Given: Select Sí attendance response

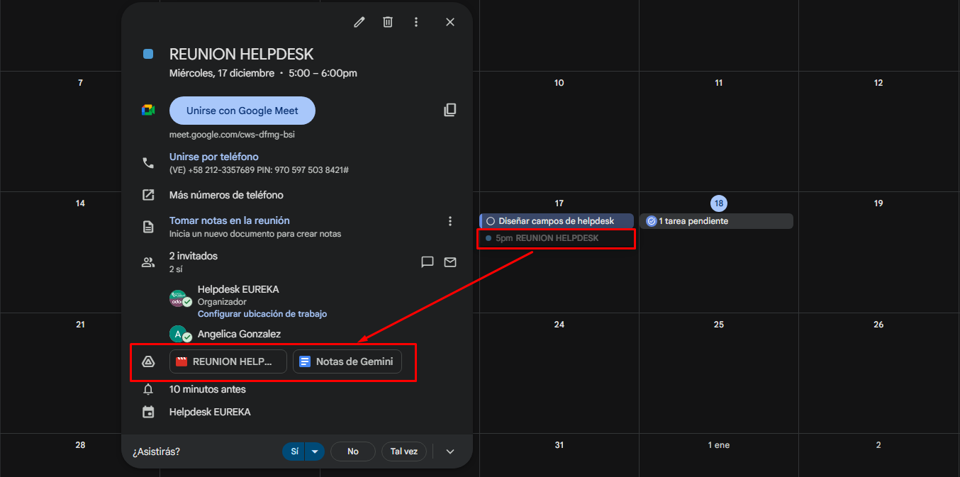Looking at the screenshot, I should (294, 451).
